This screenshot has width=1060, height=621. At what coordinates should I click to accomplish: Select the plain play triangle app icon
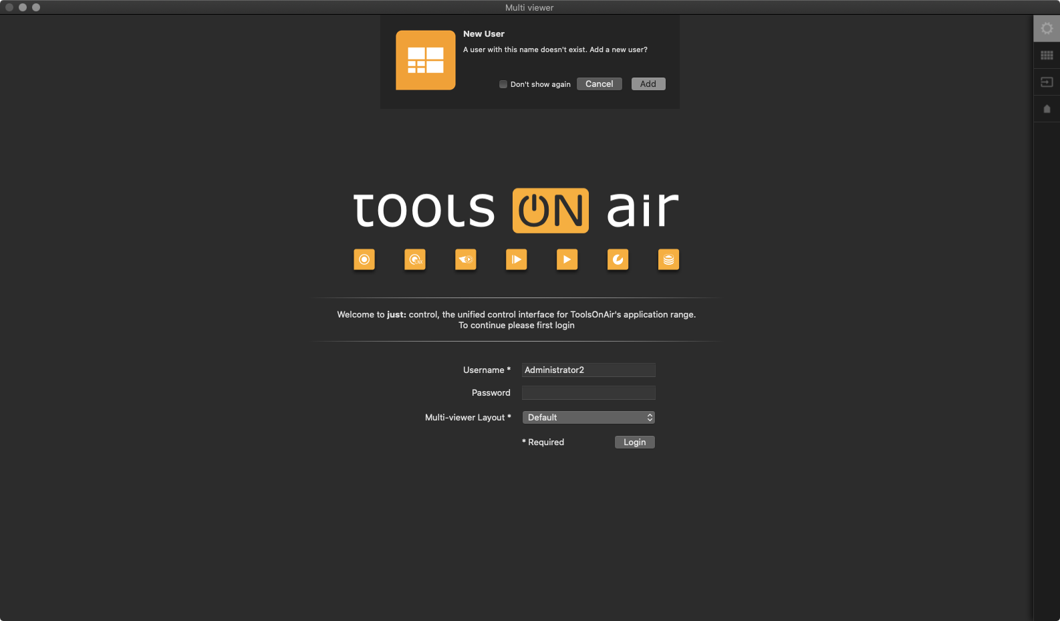567,259
